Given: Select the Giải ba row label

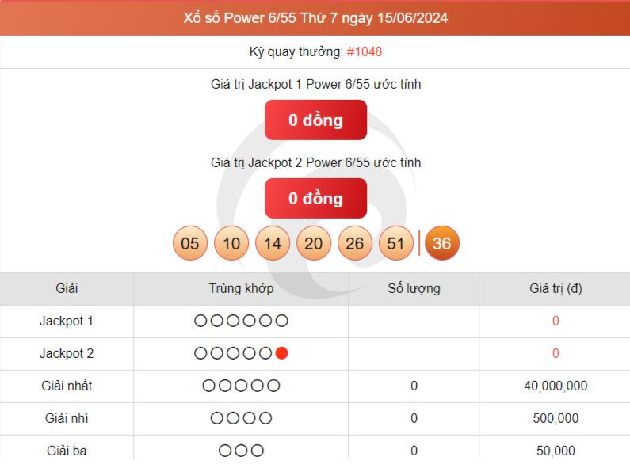Looking at the screenshot, I should [67, 451].
